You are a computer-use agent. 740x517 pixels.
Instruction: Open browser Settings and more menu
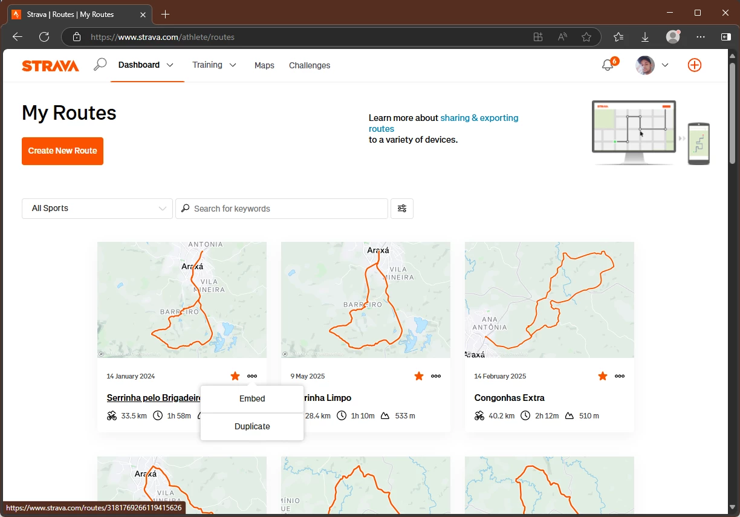pyautogui.click(x=701, y=37)
